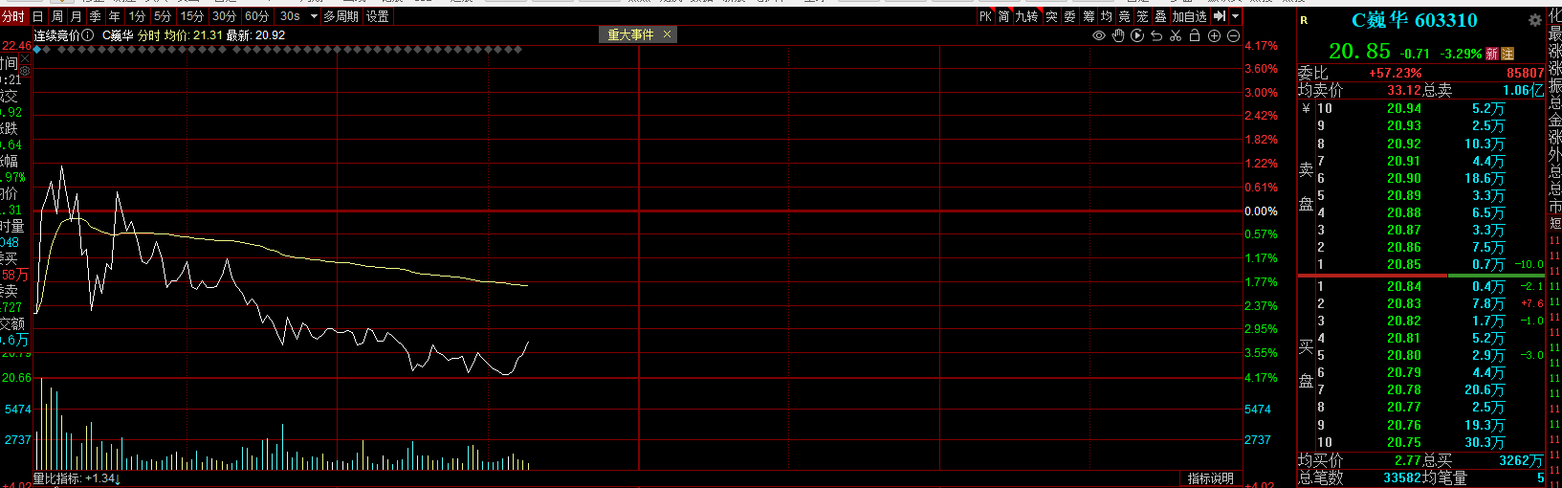Click sell level 10 price 20.94
This screenshot has height=488, width=1562.
[1404, 109]
